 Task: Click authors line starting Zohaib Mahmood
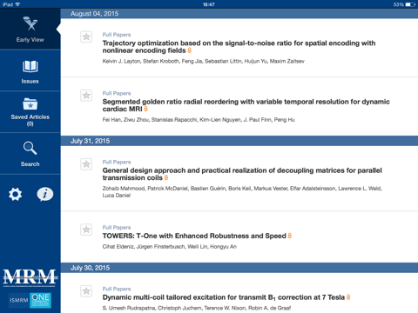coord(242,192)
